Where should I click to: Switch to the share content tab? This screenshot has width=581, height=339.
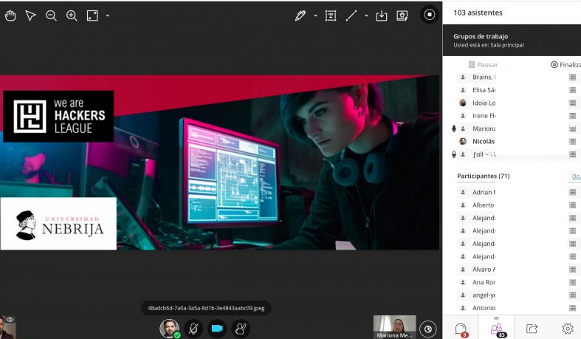532,329
